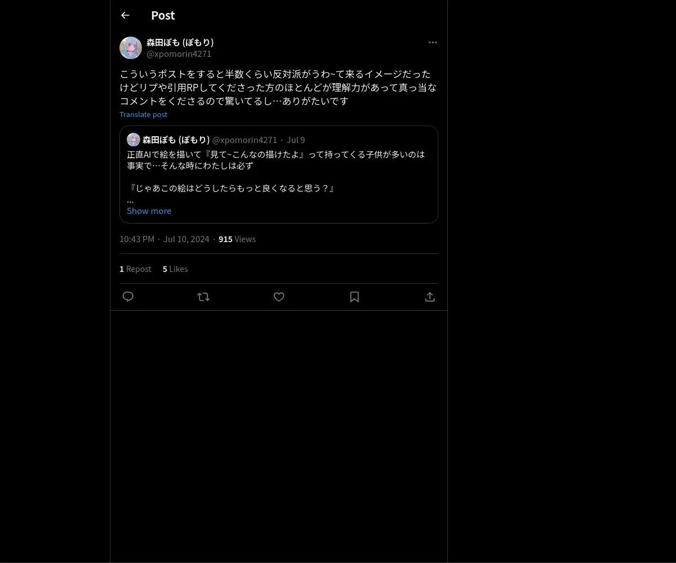
Task: View the 1 Repost list
Action: (x=135, y=269)
